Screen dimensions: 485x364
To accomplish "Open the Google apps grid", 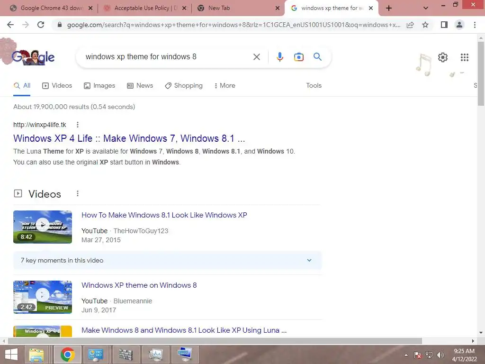I will point(464,57).
